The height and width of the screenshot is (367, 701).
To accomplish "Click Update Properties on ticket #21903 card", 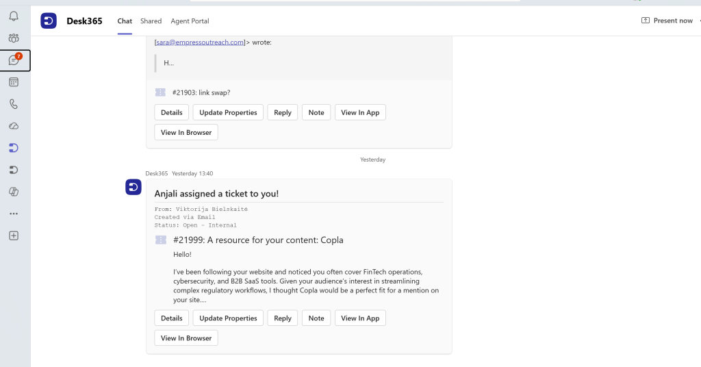I will [x=228, y=112].
